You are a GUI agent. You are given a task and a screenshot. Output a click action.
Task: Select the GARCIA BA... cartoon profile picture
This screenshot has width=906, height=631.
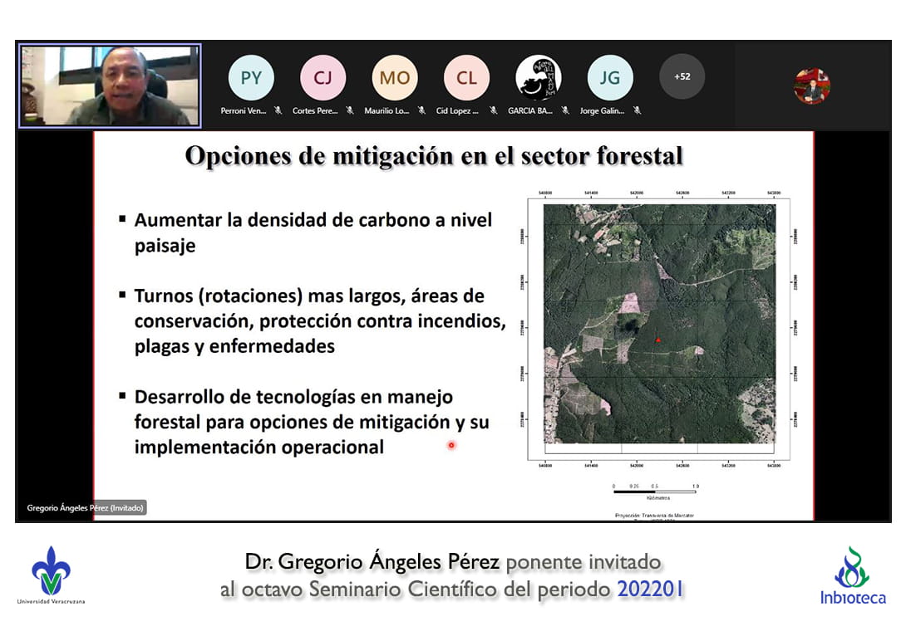tap(538, 78)
